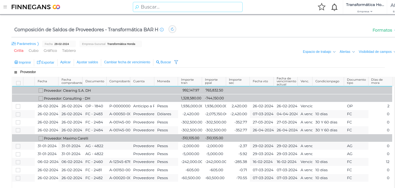
Task: Toggle the select-all checkbox in header
Action: [18, 83]
